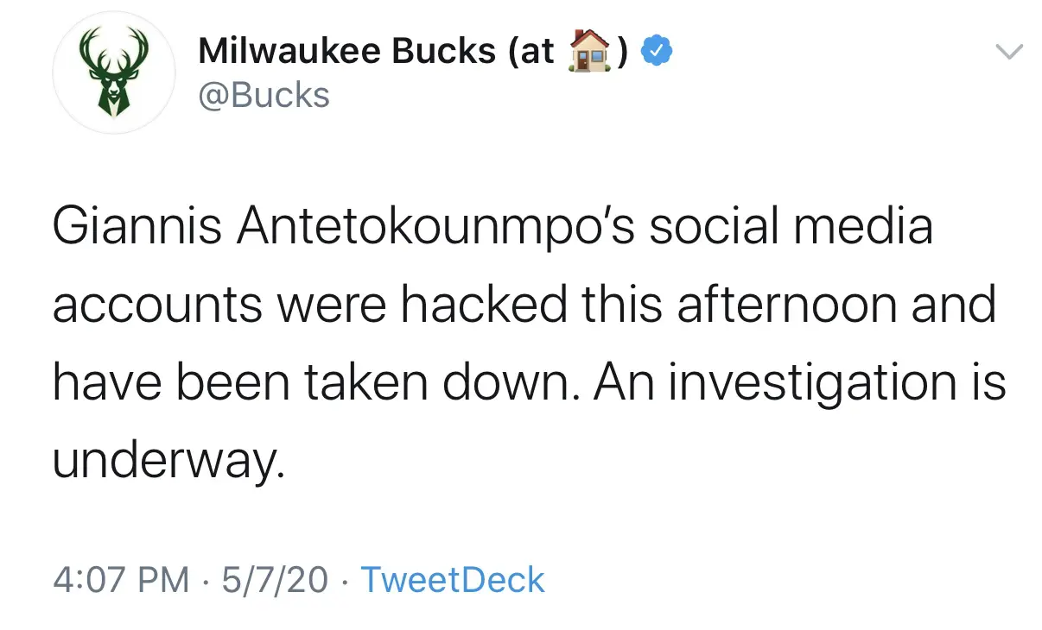Click the house emoji in the display name
Viewport: 1042px width, 630px height.
click(x=588, y=53)
